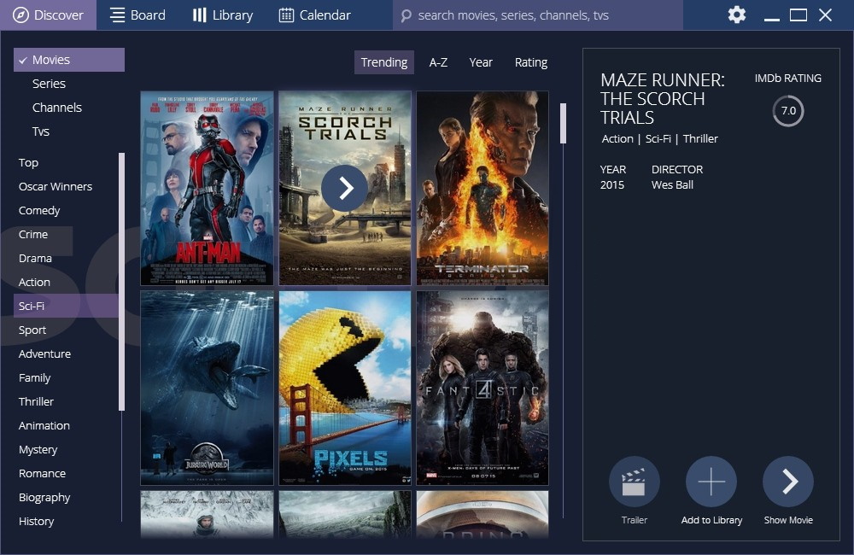Click the Add to Library plus icon

pyautogui.click(x=711, y=482)
